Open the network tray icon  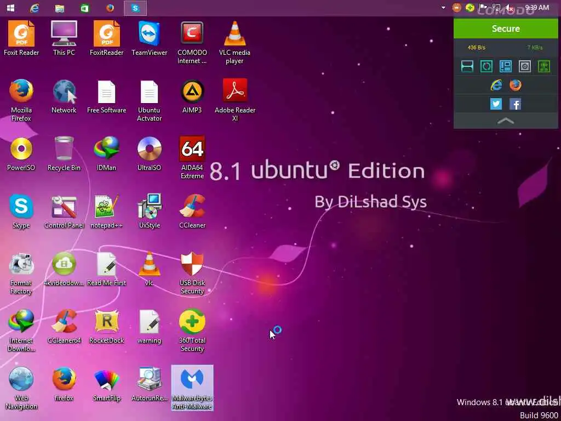point(496,8)
